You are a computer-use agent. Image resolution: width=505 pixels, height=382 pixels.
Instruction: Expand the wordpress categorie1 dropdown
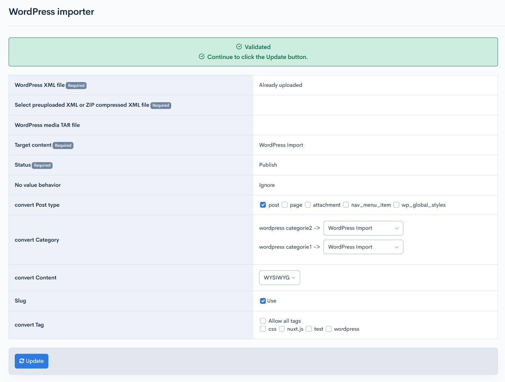[363, 247]
